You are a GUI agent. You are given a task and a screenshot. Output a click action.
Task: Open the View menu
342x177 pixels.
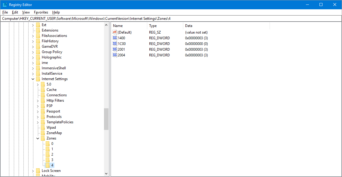26,12
